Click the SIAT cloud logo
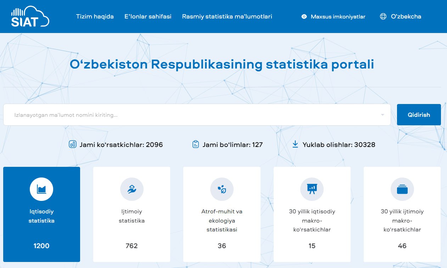This screenshot has height=268, width=447. 30,17
